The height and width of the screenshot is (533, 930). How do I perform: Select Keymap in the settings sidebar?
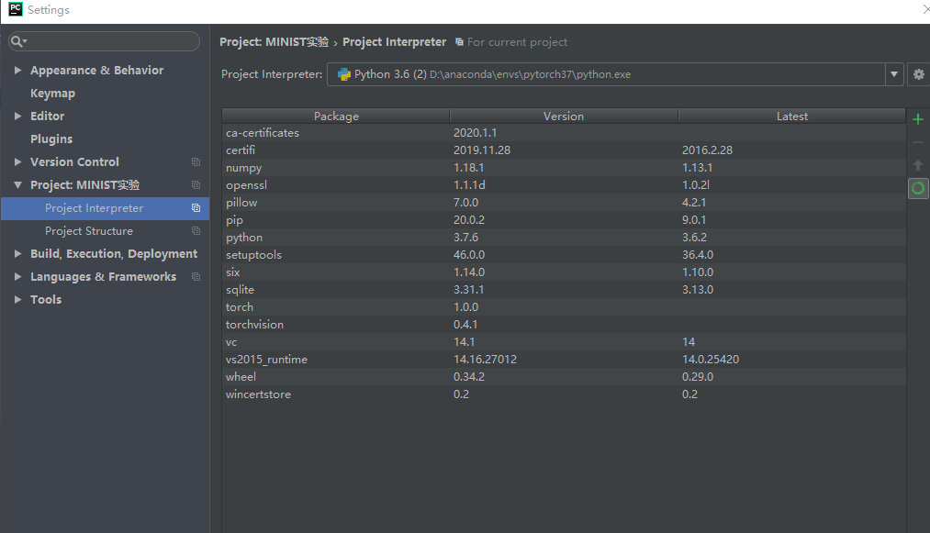coord(52,93)
